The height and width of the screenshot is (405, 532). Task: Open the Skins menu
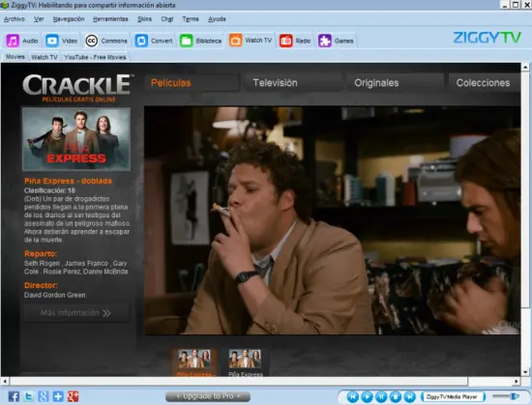pyautogui.click(x=144, y=19)
